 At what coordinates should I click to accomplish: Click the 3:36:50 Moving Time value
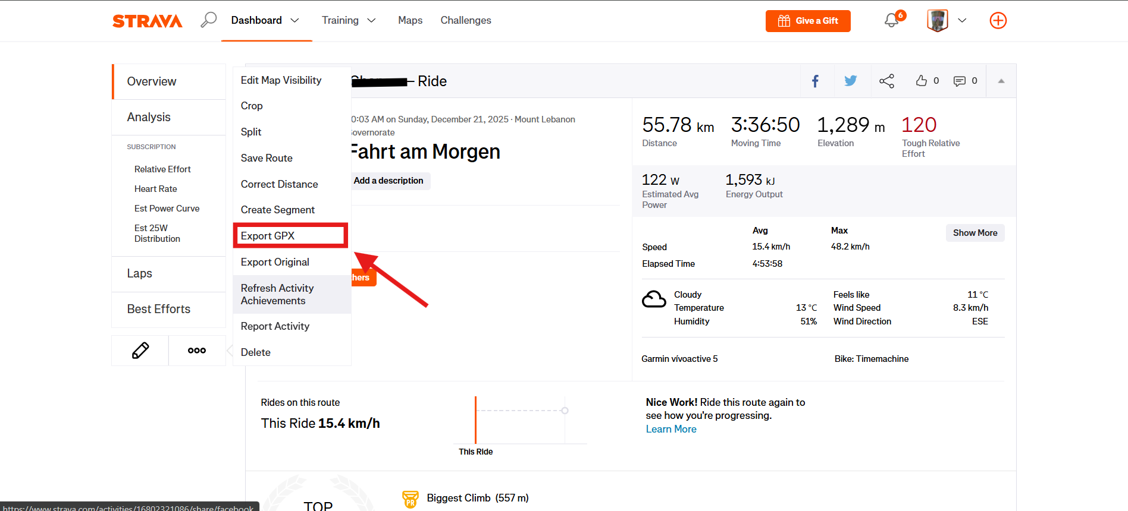[x=765, y=125]
